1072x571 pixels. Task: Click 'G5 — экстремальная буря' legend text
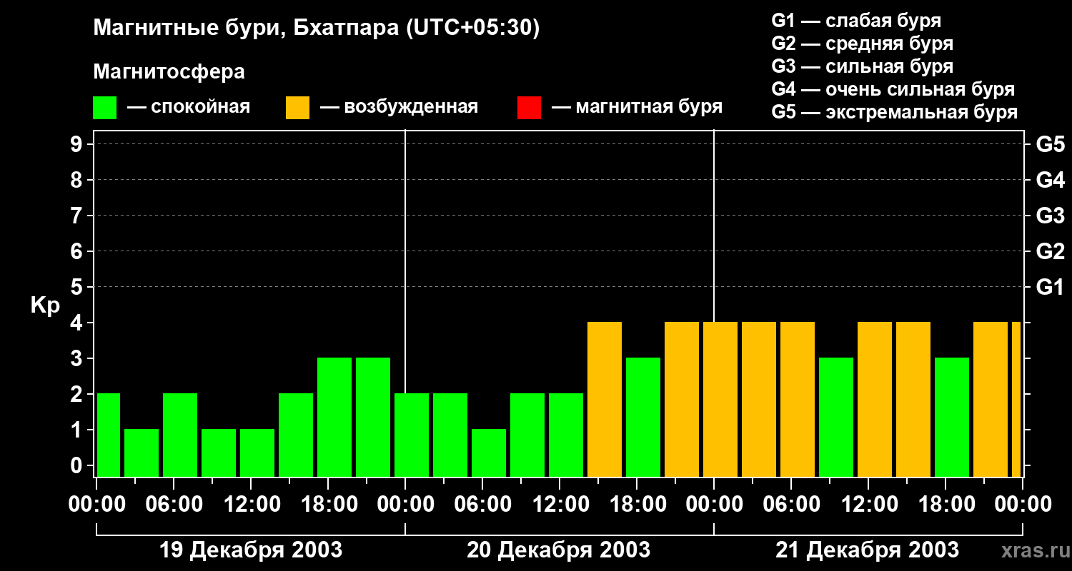tap(895, 112)
